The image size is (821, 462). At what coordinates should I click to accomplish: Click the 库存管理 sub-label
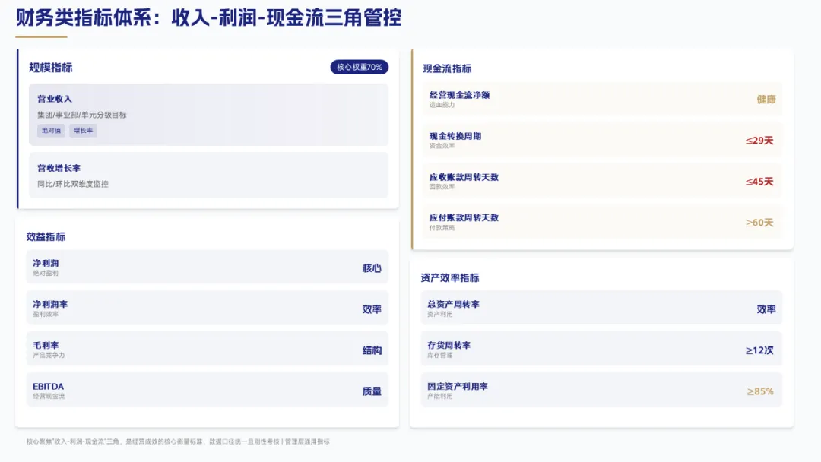(440, 356)
